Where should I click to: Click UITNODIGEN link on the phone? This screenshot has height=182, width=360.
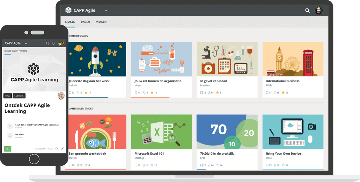coord(40,149)
